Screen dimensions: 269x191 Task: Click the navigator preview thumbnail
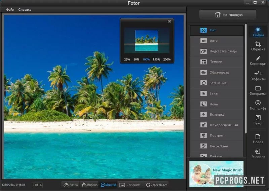pyautogui.click(x=147, y=40)
